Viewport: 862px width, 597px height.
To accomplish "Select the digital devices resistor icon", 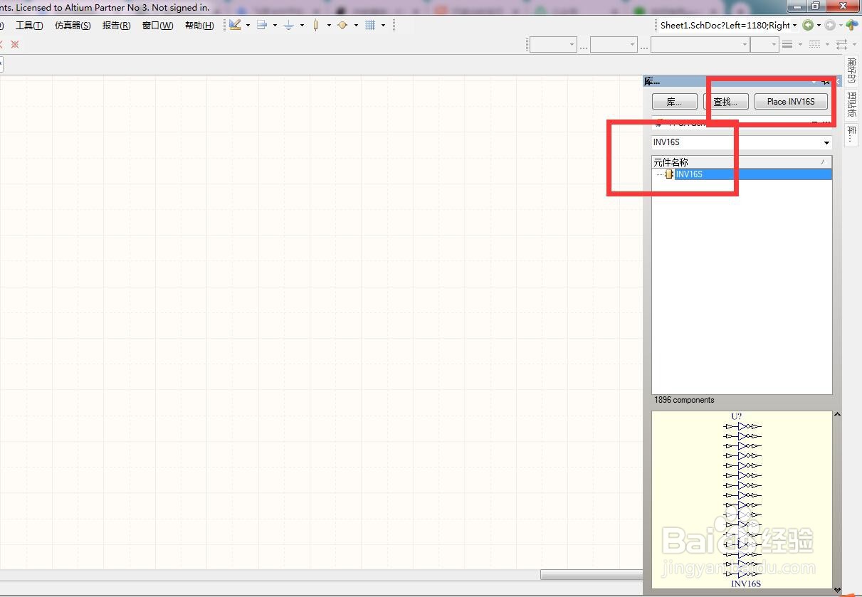I will click(315, 25).
